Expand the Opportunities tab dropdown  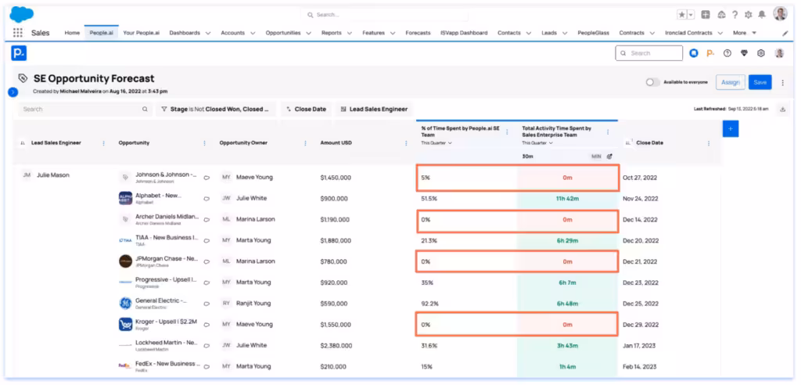click(308, 33)
